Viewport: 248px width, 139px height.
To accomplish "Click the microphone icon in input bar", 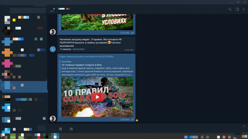I will point(244,127).
